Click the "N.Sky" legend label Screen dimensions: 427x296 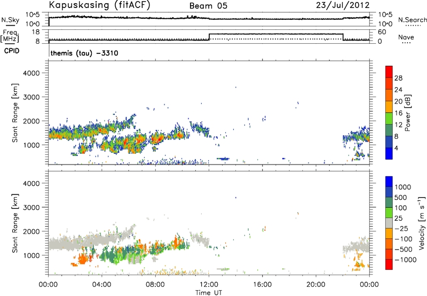pos(10,20)
